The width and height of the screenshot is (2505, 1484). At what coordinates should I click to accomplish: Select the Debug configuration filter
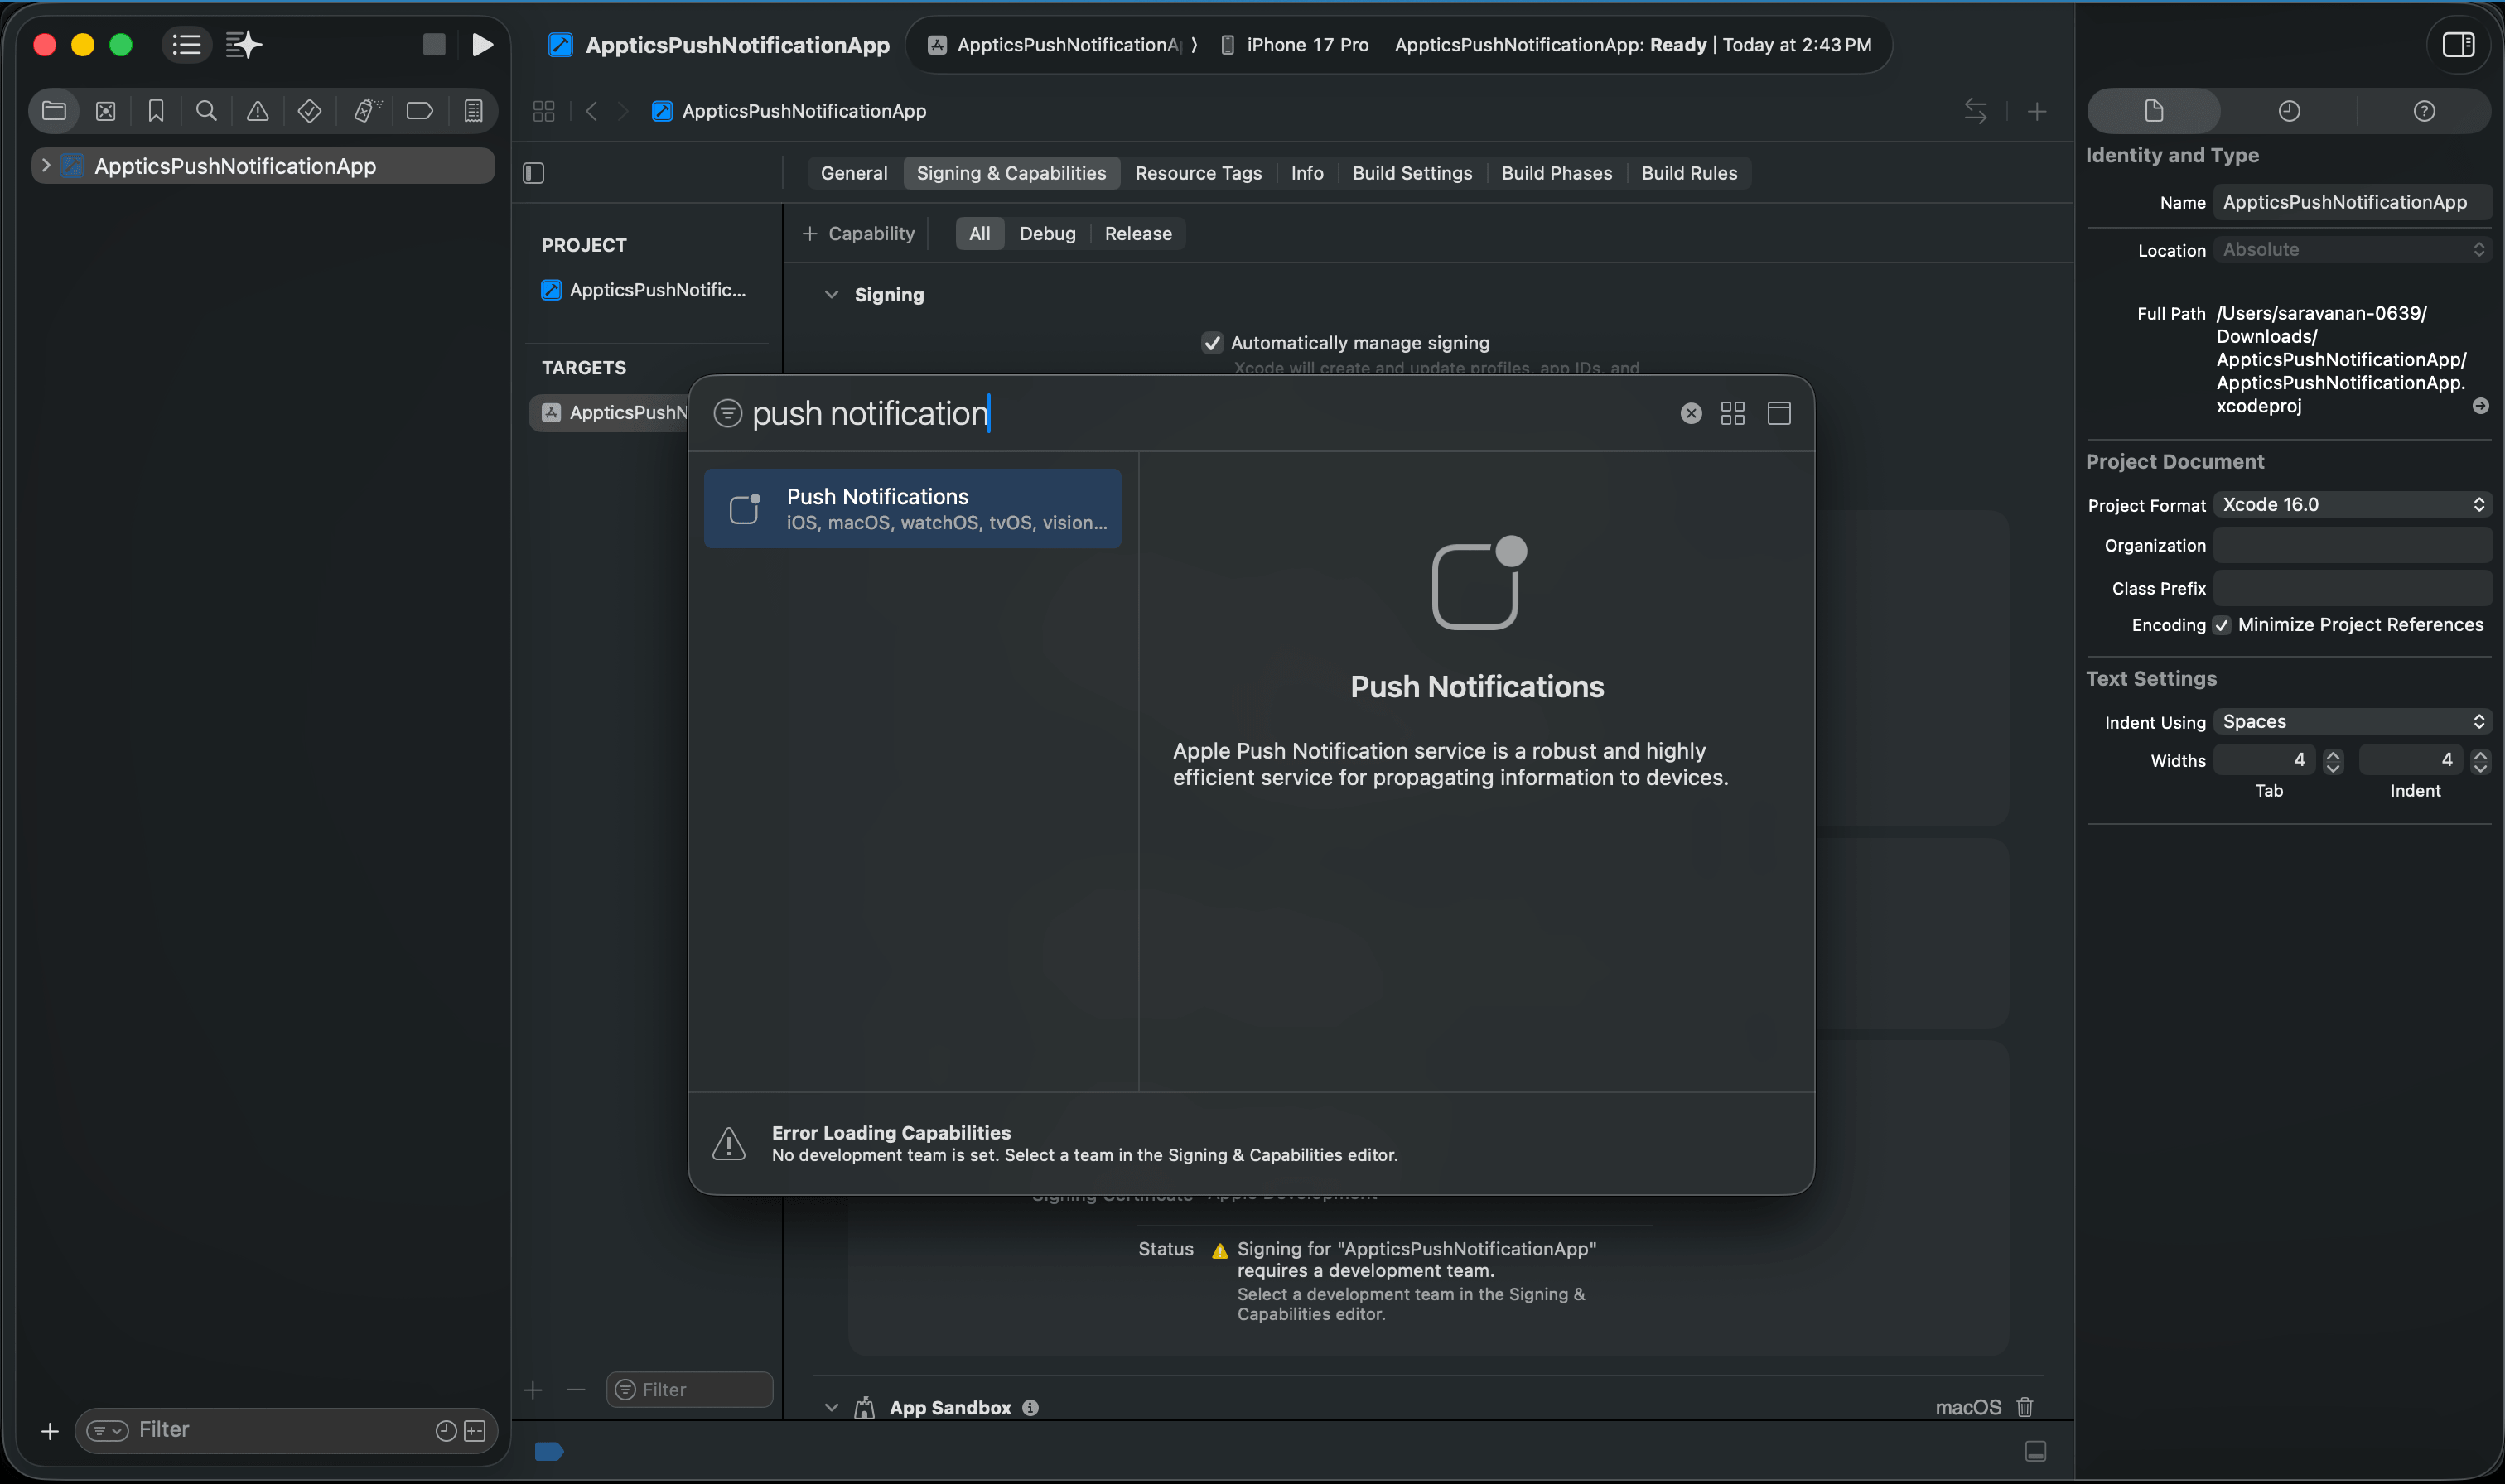pos(1046,233)
